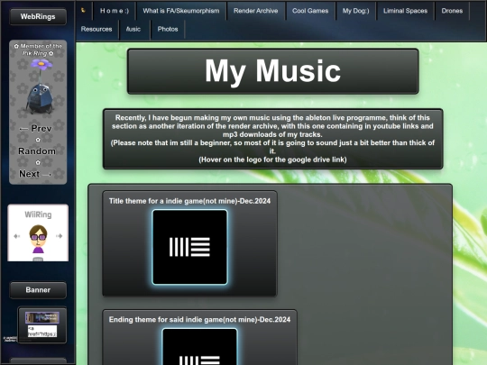Image resolution: width=487 pixels, height=365 pixels.
Task: Click 'Ending theme for said indie game' label
Action: tap(199, 320)
